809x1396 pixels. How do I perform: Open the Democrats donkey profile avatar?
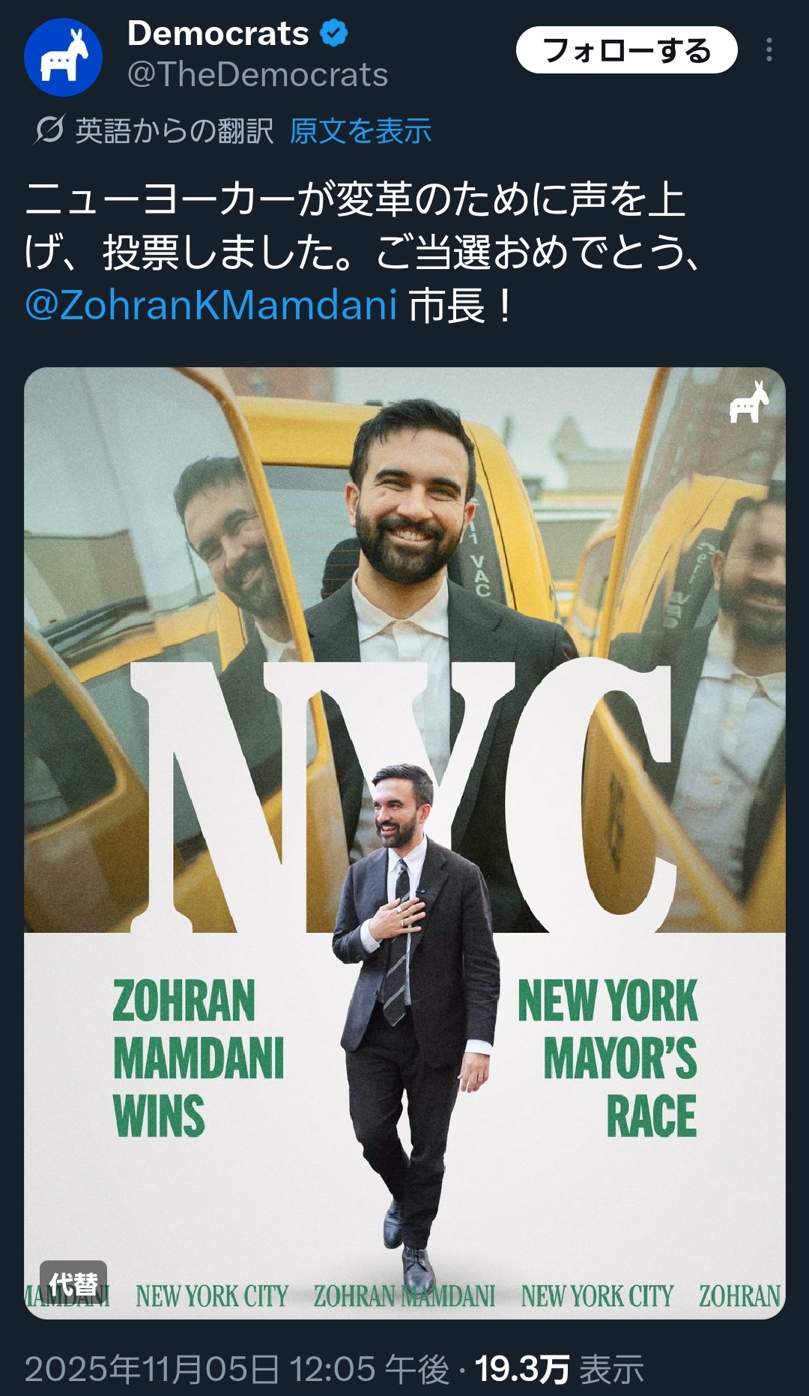coord(63,58)
